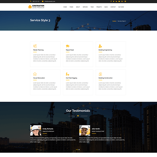Image resolution: width=157 pixels, height=157 pixels.
Task: Select the first testimonial slider dot
Action: tap(77, 149)
